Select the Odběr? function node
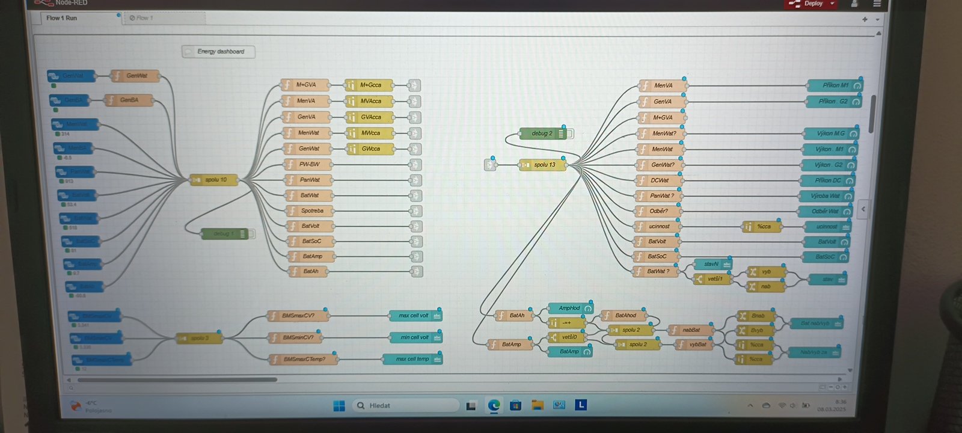Viewport: 962px width, 433px height. (x=658, y=212)
